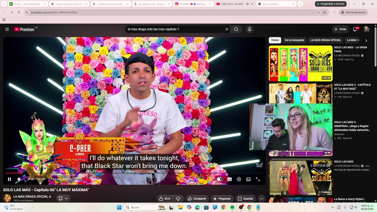Click 'Pregúntale a Gemini' button
Image resolution: width=377 pixels, height=212 pixels.
[330, 4]
